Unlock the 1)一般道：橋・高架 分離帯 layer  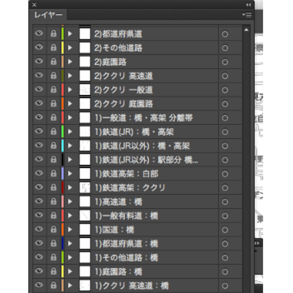tap(54, 117)
